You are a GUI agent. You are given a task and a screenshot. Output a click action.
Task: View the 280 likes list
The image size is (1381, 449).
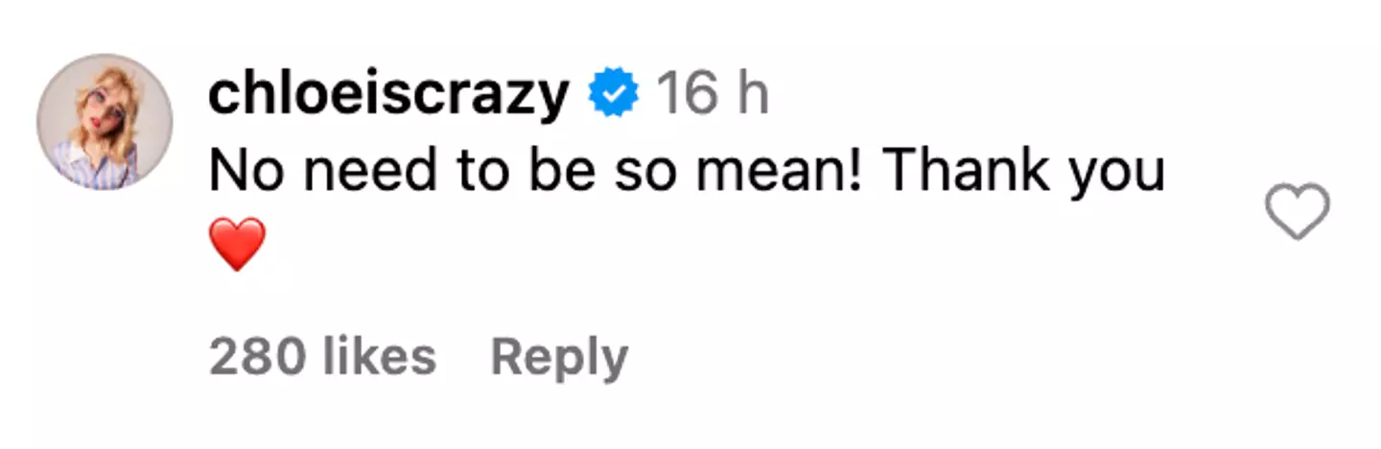click(x=322, y=358)
